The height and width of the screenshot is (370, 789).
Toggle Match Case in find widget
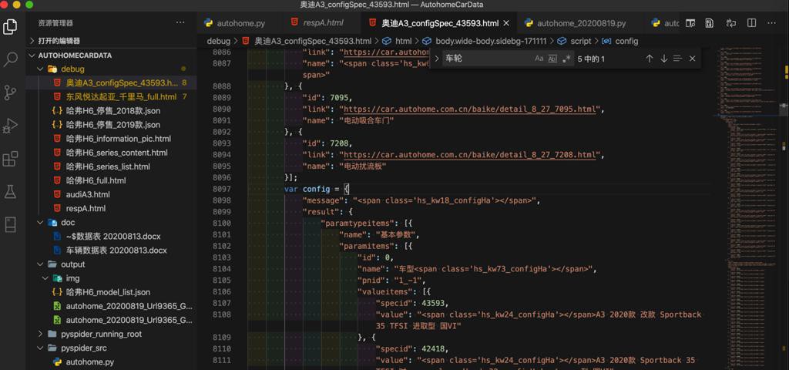click(539, 59)
